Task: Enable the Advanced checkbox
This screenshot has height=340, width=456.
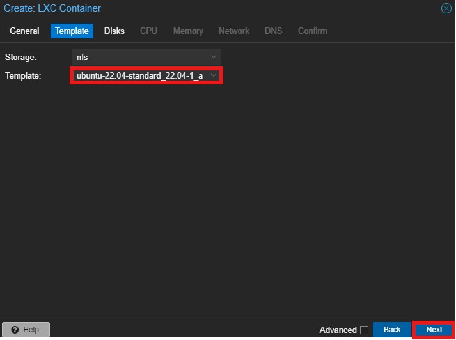Action: click(364, 330)
